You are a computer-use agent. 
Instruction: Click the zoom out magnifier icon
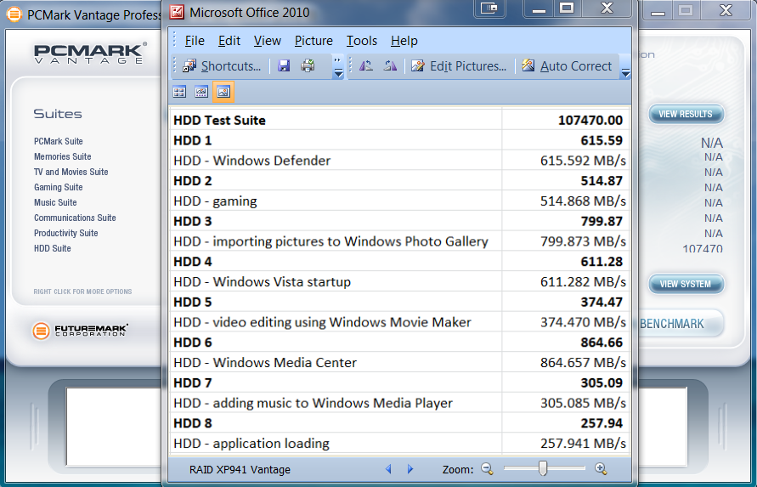pyautogui.click(x=487, y=469)
